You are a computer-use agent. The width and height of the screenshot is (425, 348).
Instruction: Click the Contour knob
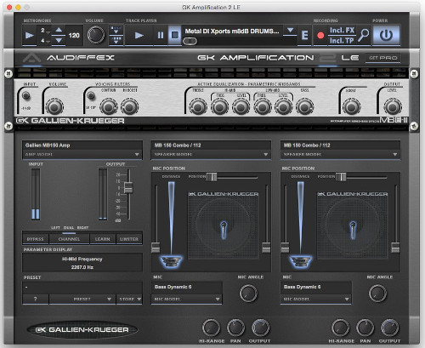tap(109, 107)
